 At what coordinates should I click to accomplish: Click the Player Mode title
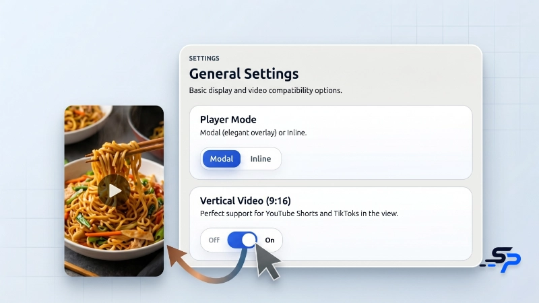(x=228, y=120)
